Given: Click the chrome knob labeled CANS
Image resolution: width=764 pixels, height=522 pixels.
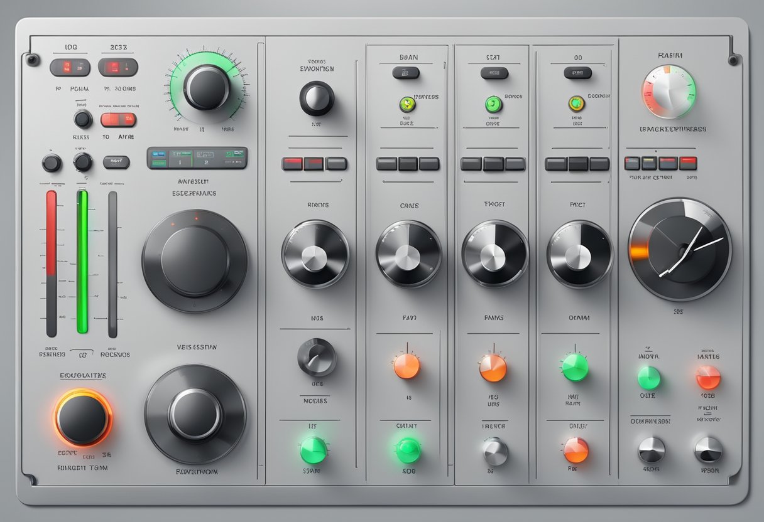Looking at the screenshot, I should click(x=408, y=254).
